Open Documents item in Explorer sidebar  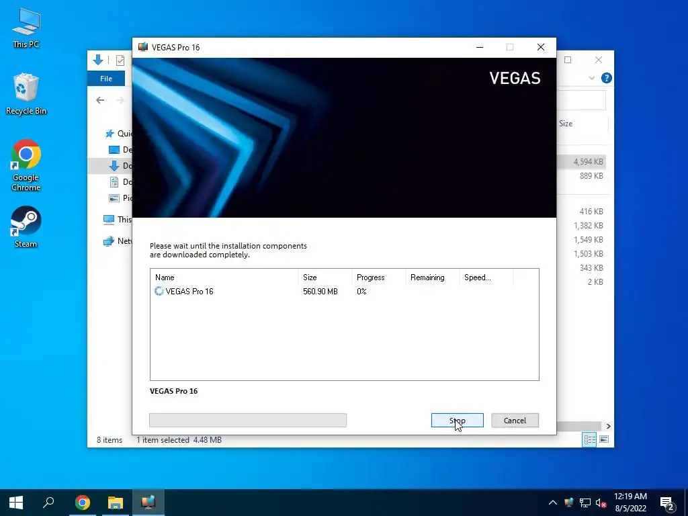(x=120, y=181)
